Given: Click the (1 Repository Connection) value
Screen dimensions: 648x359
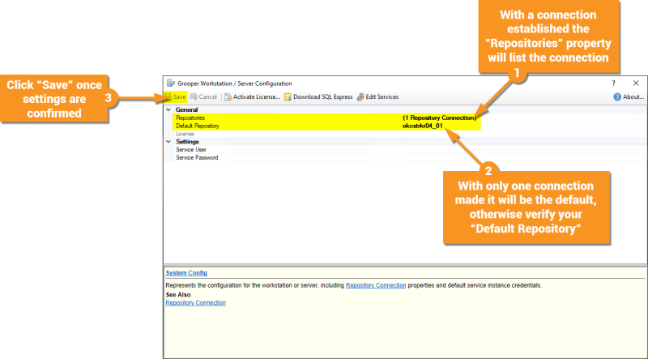Looking at the screenshot, I should [x=439, y=118].
